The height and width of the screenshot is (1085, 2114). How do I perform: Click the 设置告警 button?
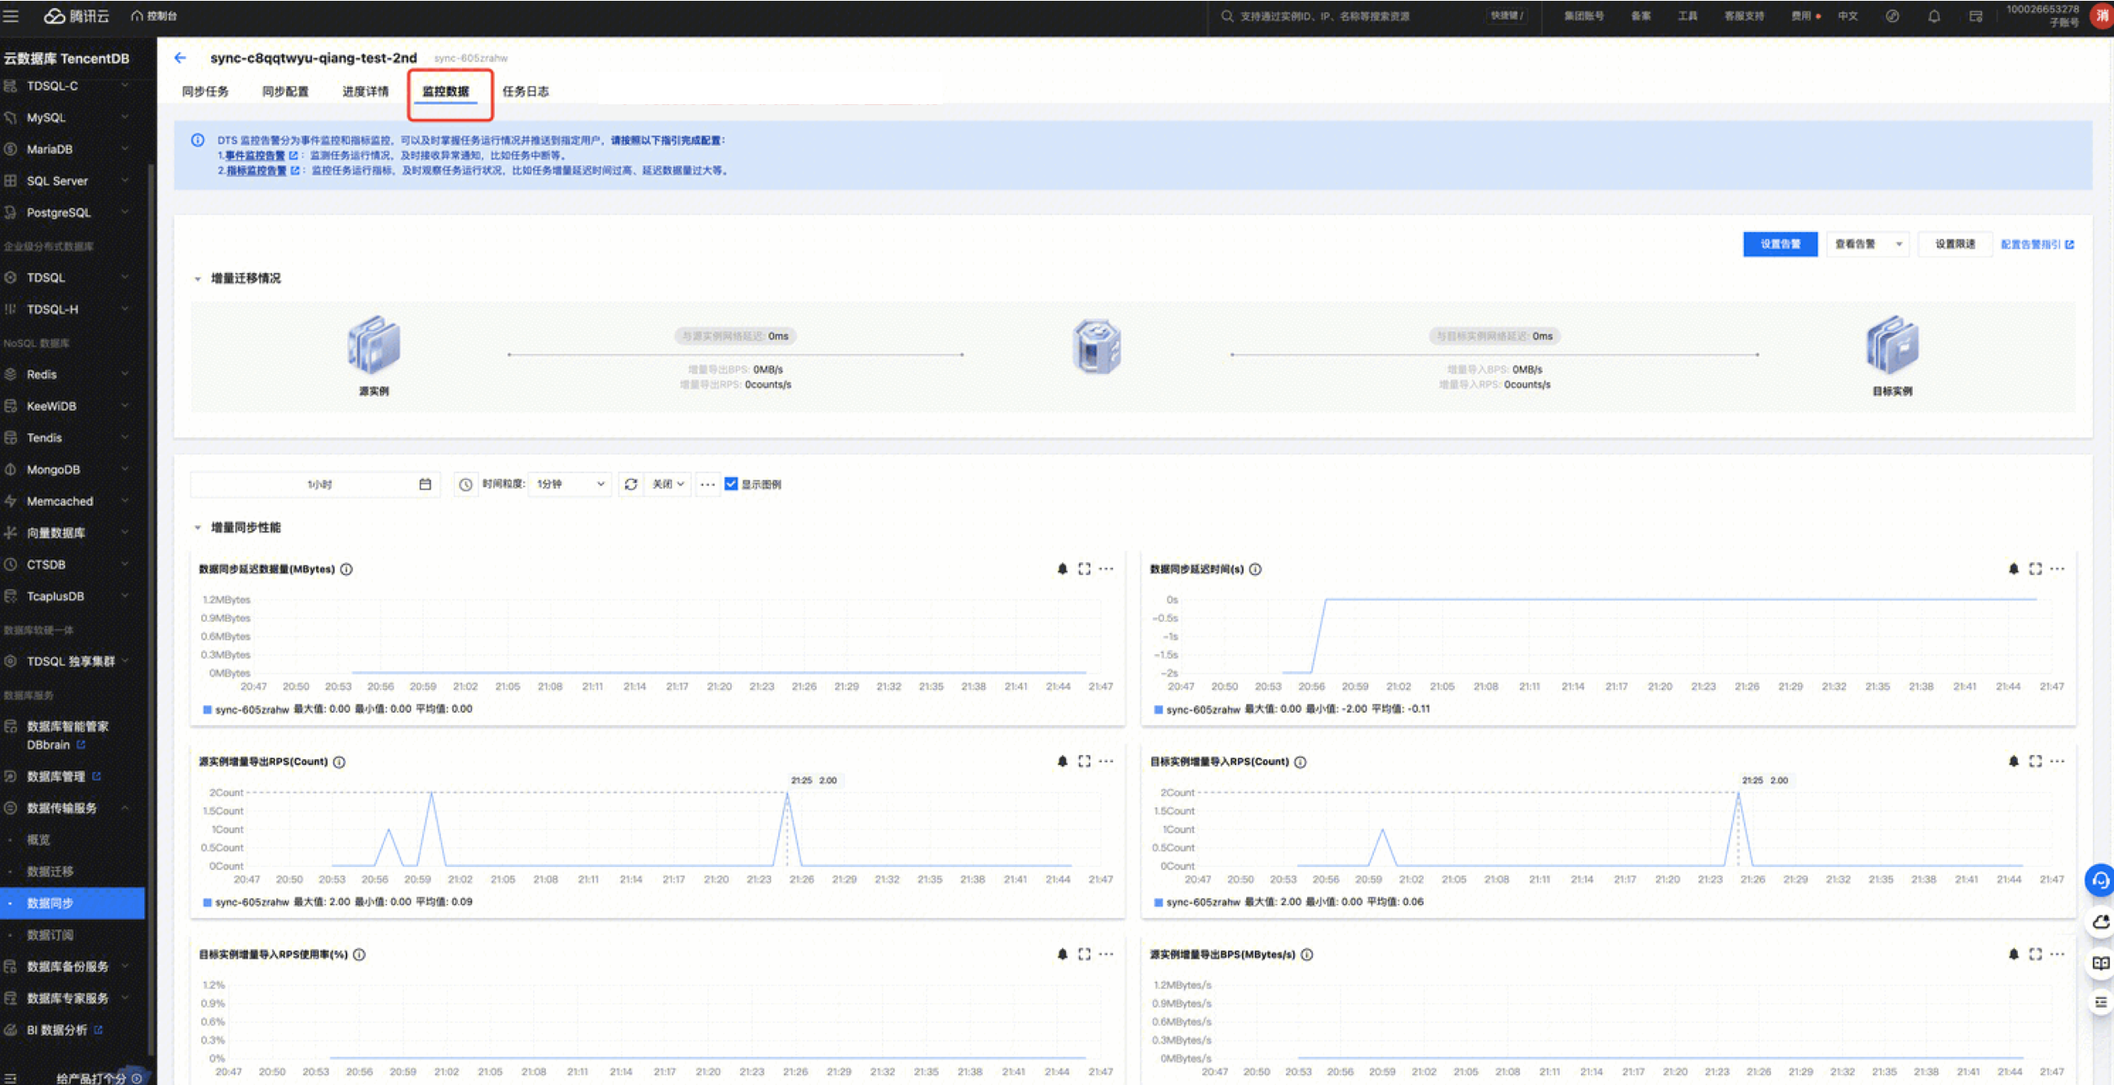coord(1779,244)
